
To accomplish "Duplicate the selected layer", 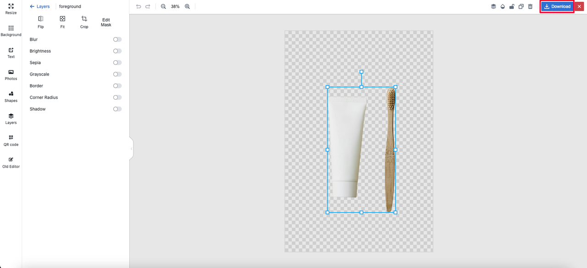I will pyautogui.click(x=521, y=6).
